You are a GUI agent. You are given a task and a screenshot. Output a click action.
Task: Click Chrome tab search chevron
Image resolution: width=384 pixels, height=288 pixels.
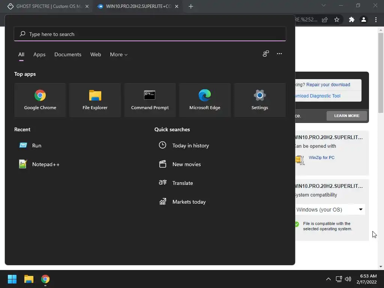point(324,5)
